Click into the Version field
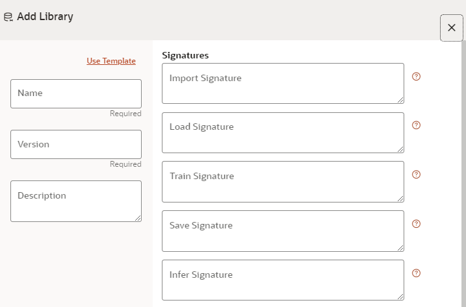Screen dimensions: 466x307 click(76, 144)
